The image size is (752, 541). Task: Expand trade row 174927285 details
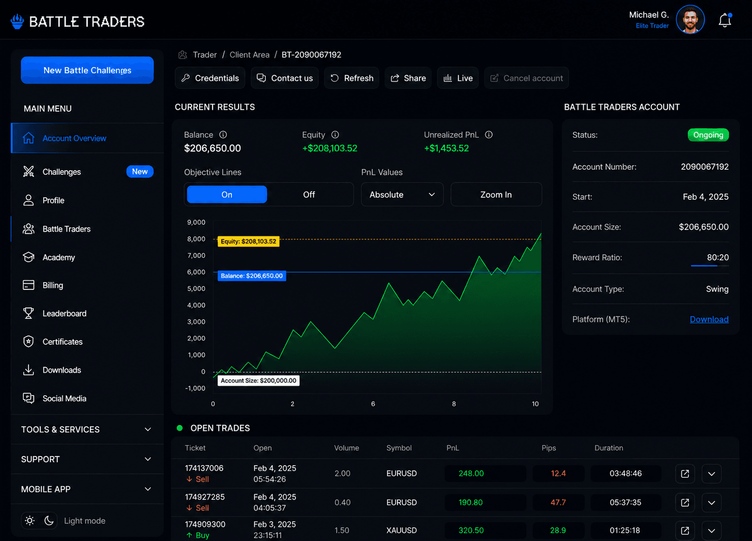point(711,503)
